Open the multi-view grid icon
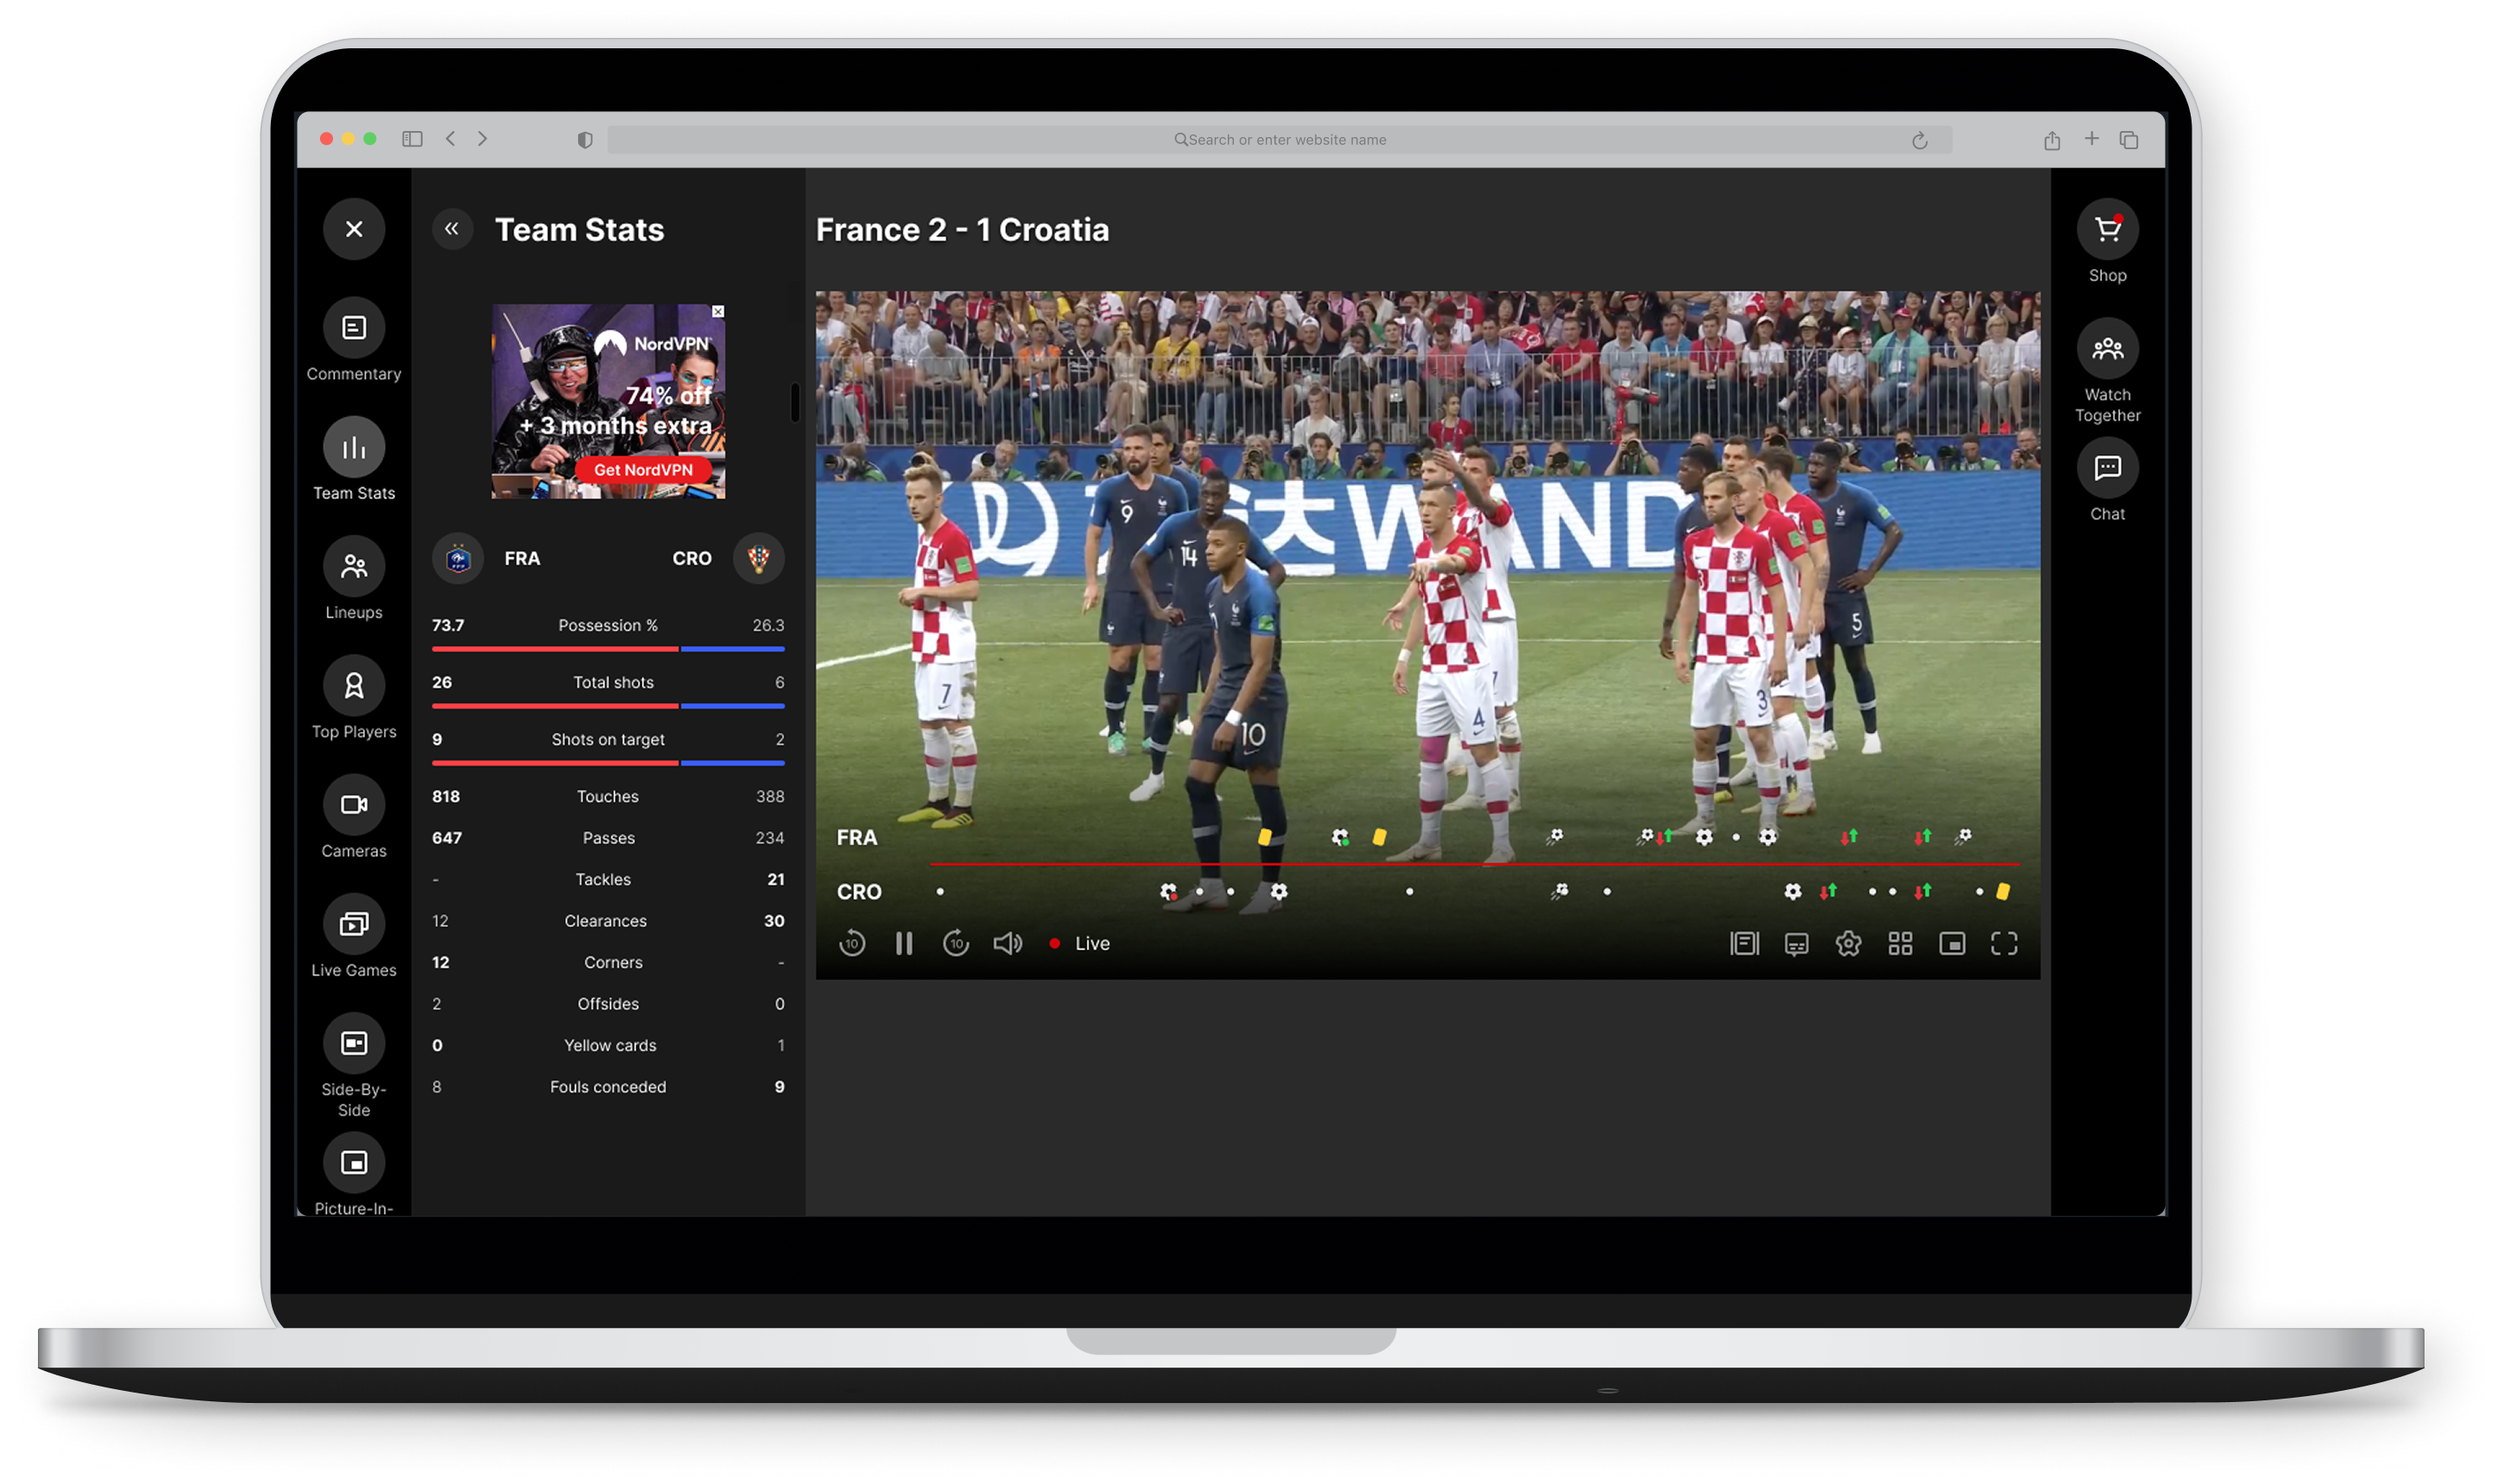 pos(1900,943)
